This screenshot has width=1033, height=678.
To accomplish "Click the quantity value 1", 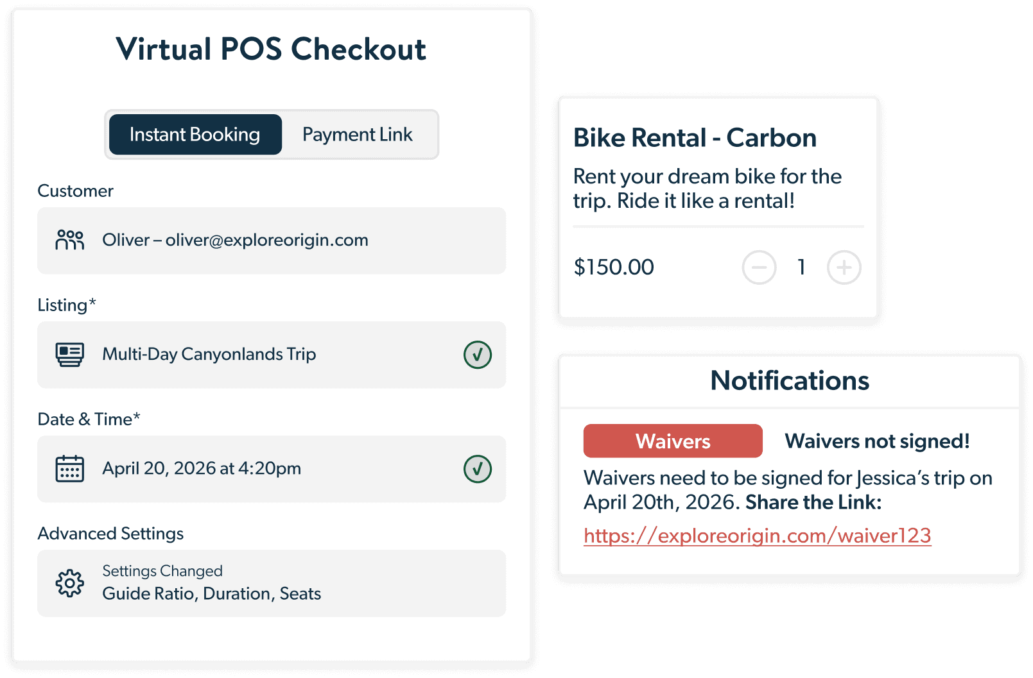I will tap(801, 267).
